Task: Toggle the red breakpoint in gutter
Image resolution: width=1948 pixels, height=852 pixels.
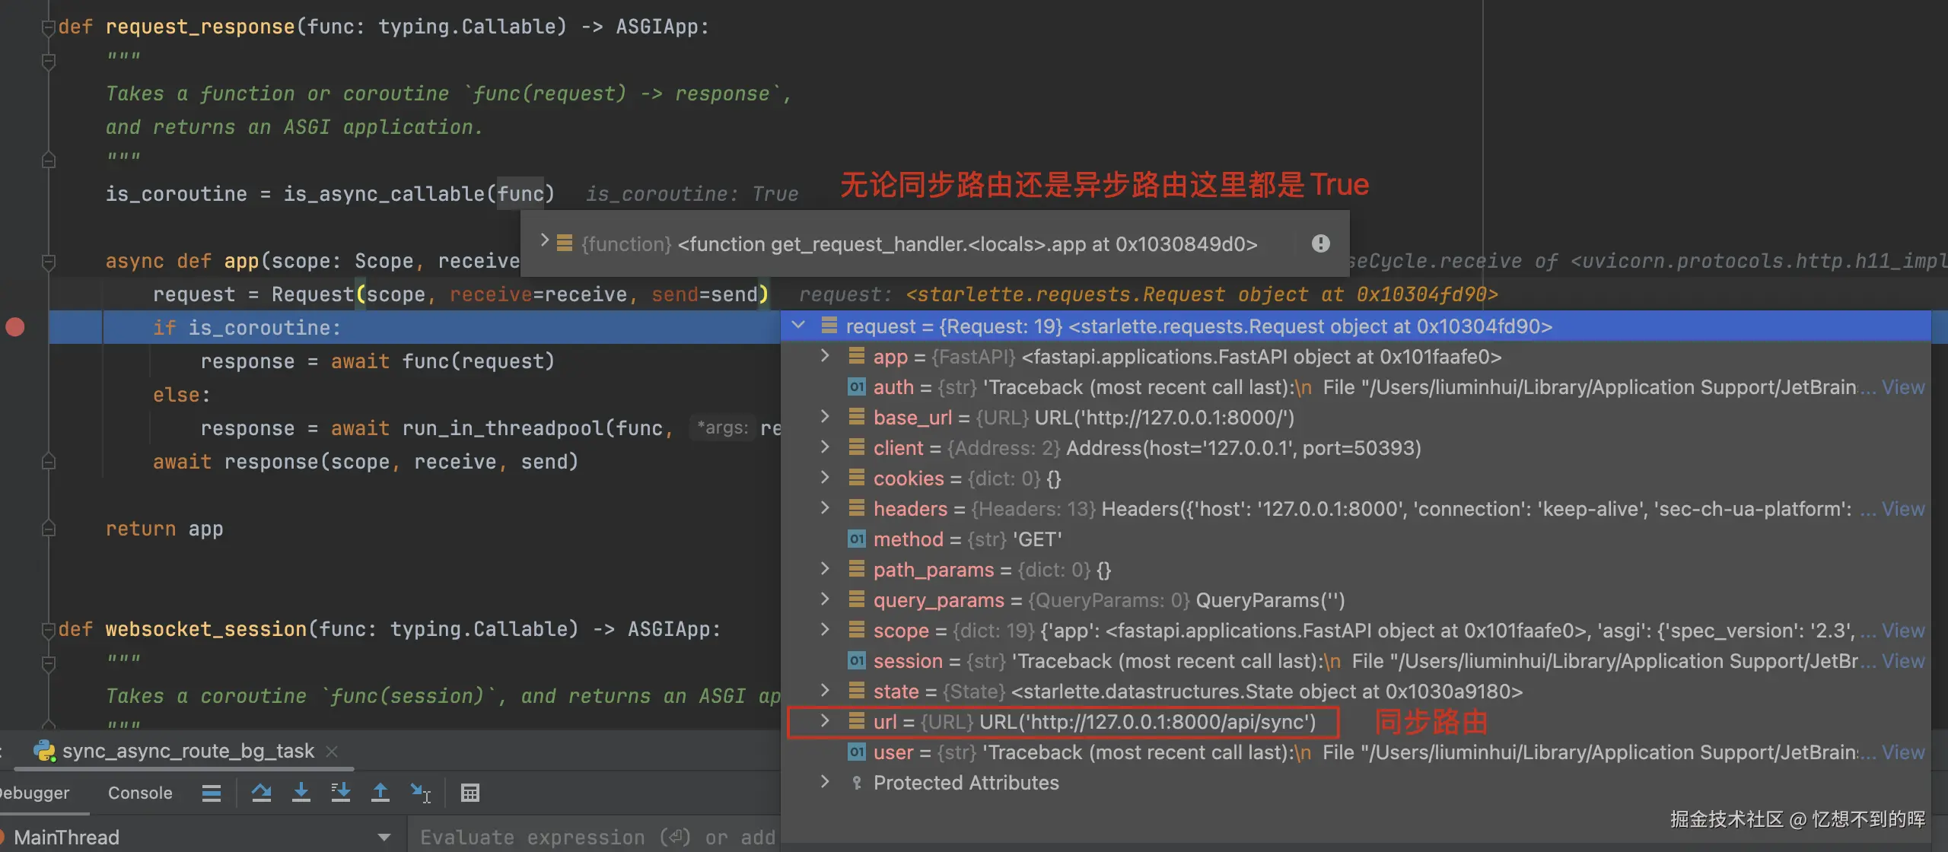Action: click(15, 327)
